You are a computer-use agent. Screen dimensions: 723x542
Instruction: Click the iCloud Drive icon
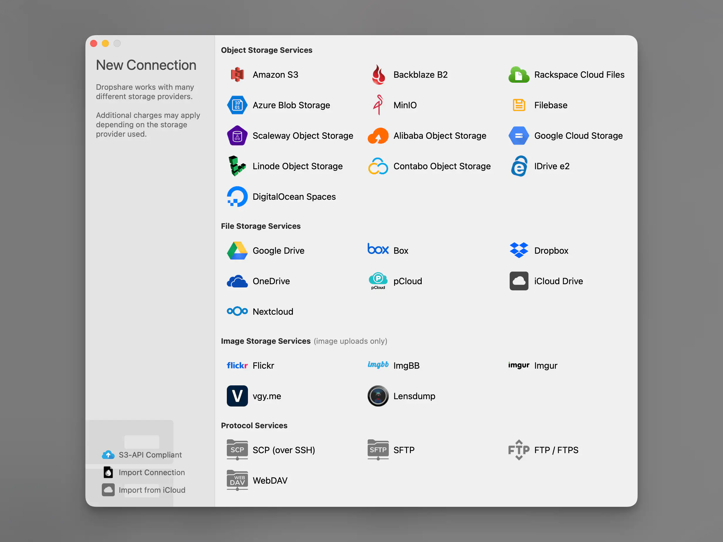point(519,281)
